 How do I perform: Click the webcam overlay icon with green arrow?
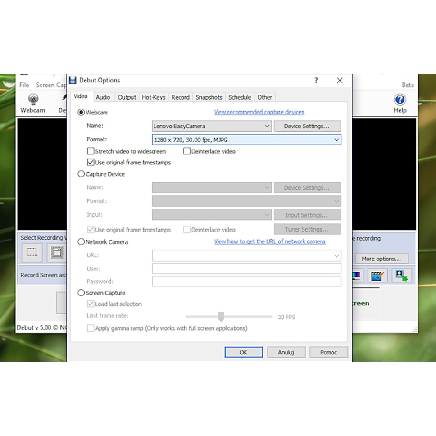(x=401, y=275)
